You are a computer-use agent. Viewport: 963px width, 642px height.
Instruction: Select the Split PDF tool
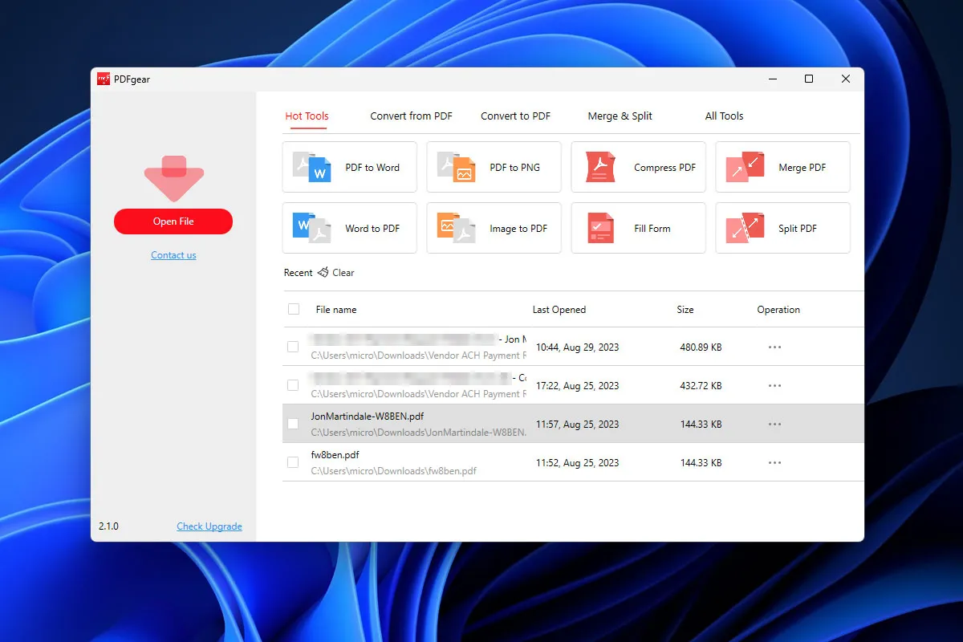tap(782, 228)
